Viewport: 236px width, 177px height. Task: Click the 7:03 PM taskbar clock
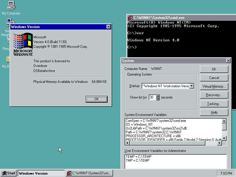pyautogui.click(x=226, y=173)
